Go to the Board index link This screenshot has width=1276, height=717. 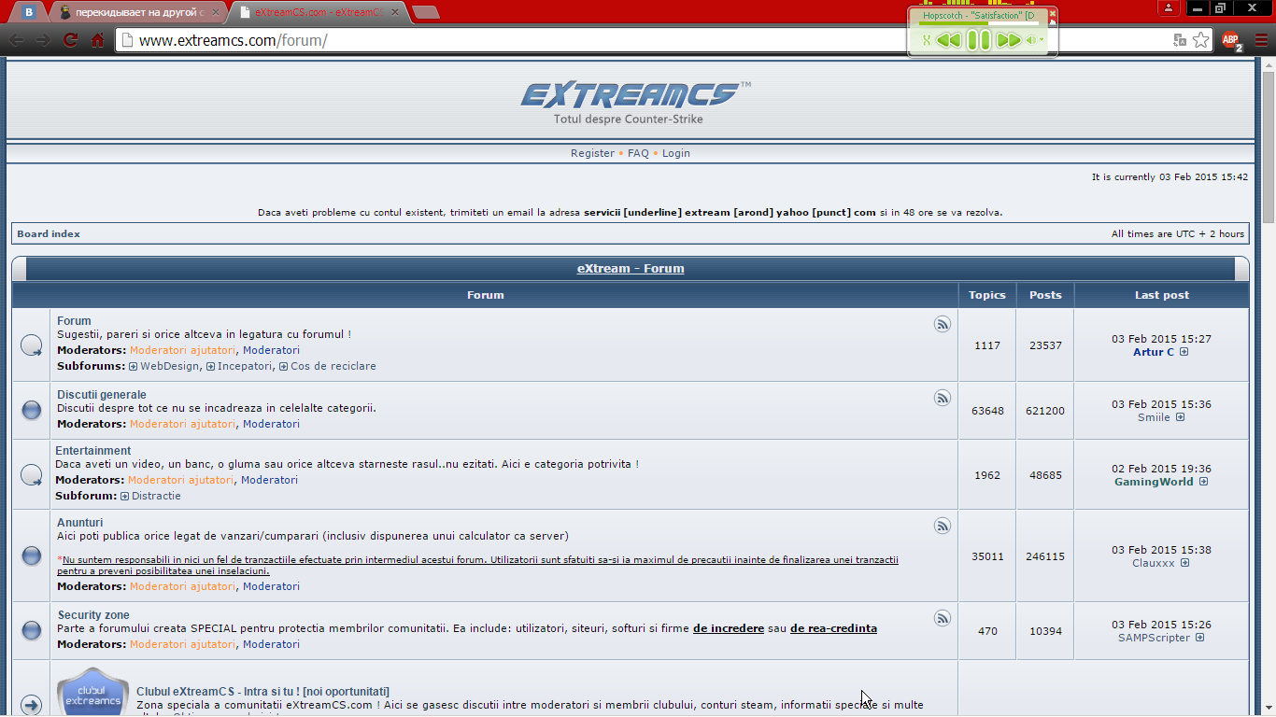[49, 234]
